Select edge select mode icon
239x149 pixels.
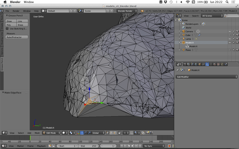tap(111, 133)
